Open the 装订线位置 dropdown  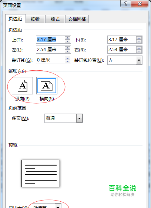pos(139,60)
